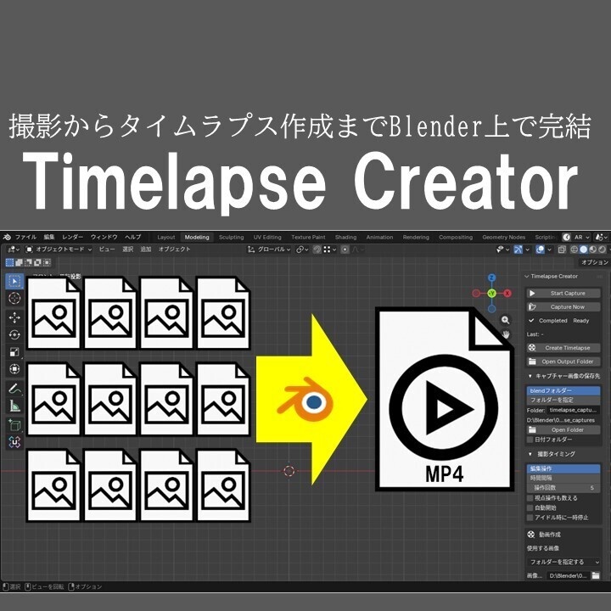Image resolution: width=611 pixels, height=611 pixels.
Task: Open the ファイル menu
Action: click(25, 237)
